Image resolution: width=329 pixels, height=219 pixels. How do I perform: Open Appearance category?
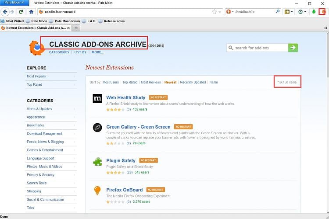[x=51, y=117]
